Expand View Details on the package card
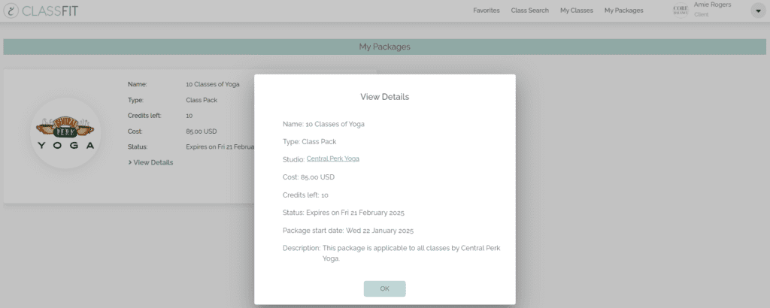The image size is (770, 308). (151, 162)
